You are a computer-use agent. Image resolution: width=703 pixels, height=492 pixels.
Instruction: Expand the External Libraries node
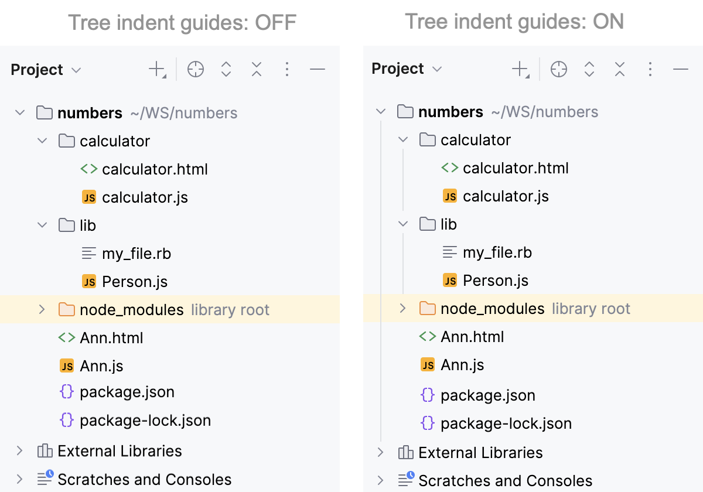(x=20, y=452)
